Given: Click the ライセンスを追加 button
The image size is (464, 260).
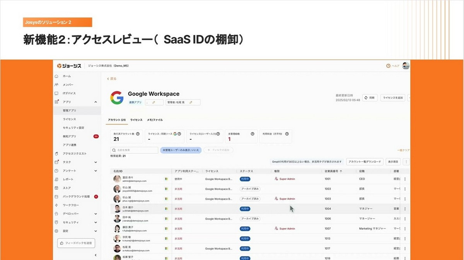Looking at the screenshot, I should point(393,98).
